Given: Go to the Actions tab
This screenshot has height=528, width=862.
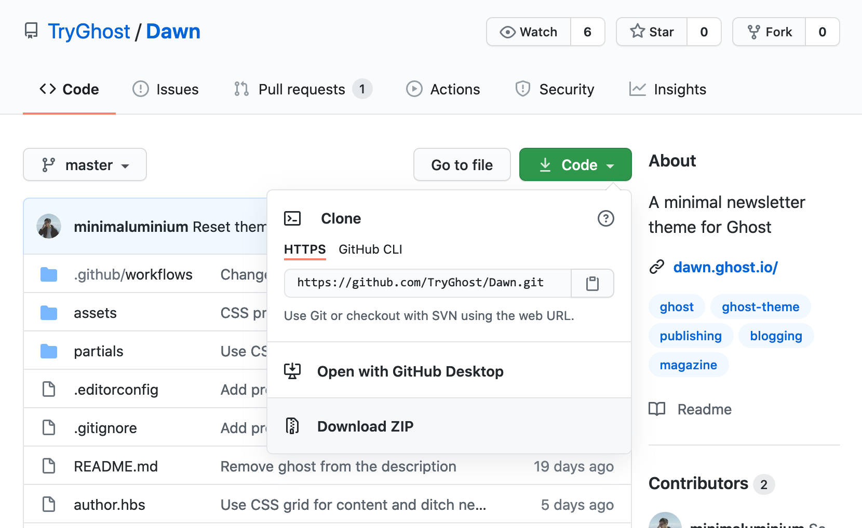Looking at the screenshot, I should click(443, 89).
